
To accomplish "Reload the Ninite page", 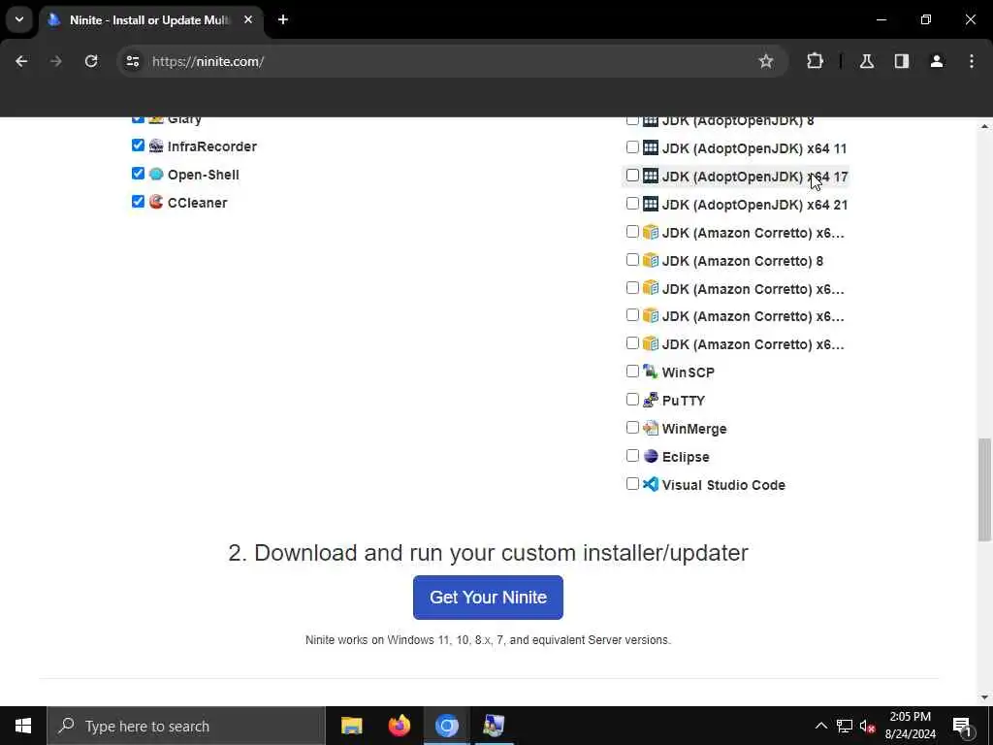I will pos(91,61).
